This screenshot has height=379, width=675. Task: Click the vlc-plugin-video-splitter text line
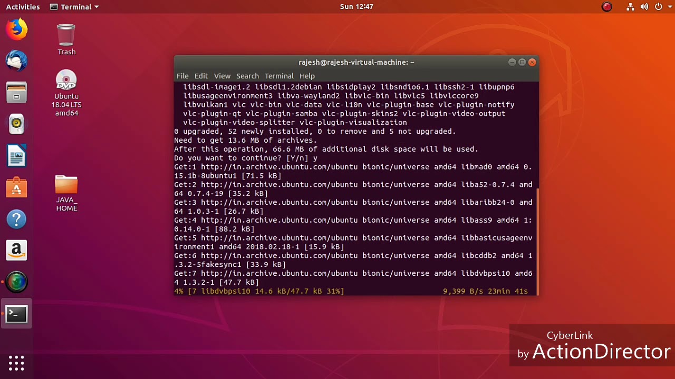pyautogui.click(x=295, y=122)
